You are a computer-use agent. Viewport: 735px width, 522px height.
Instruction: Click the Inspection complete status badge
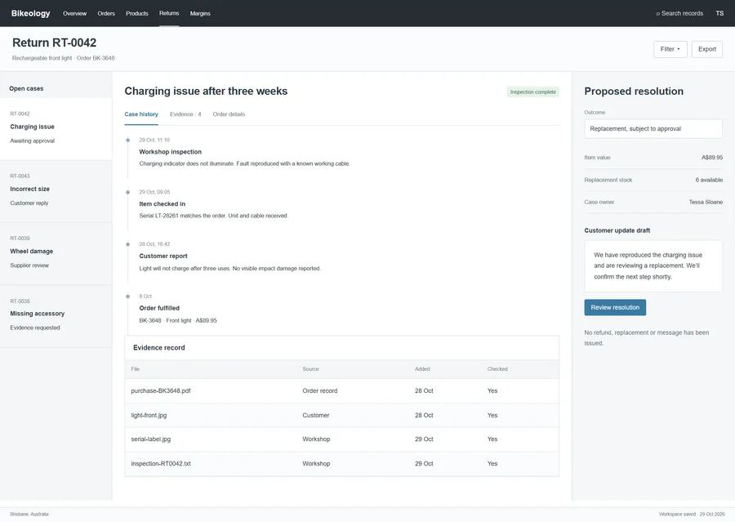(533, 92)
